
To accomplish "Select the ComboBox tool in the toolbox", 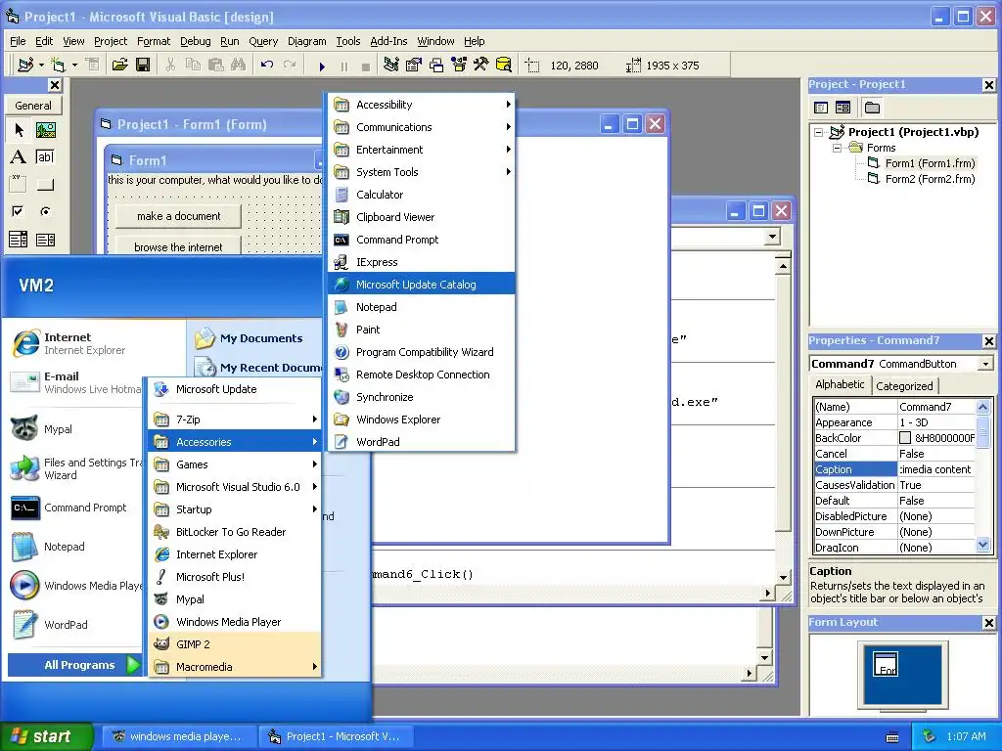I will (x=18, y=240).
